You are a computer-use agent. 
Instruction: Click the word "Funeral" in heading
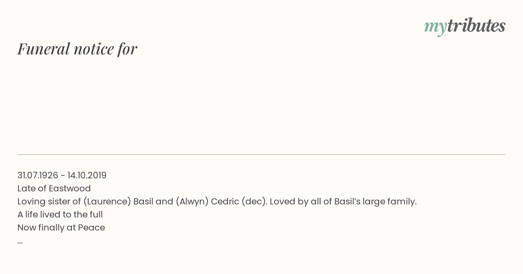[44, 49]
